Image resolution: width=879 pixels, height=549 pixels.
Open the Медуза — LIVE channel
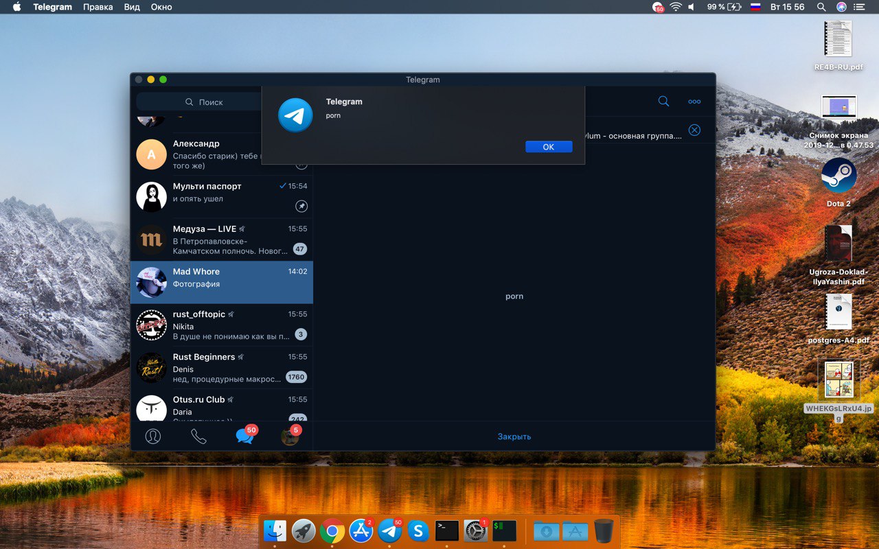tap(222, 240)
